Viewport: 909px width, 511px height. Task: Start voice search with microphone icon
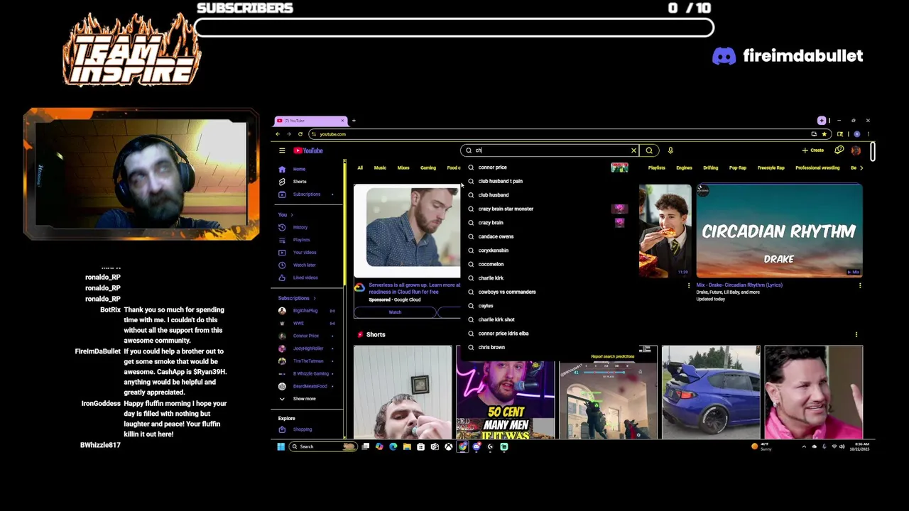(x=670, y=150)
